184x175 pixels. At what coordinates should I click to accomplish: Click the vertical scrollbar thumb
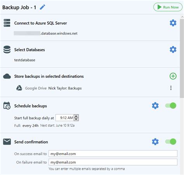[x=182, y=58]
